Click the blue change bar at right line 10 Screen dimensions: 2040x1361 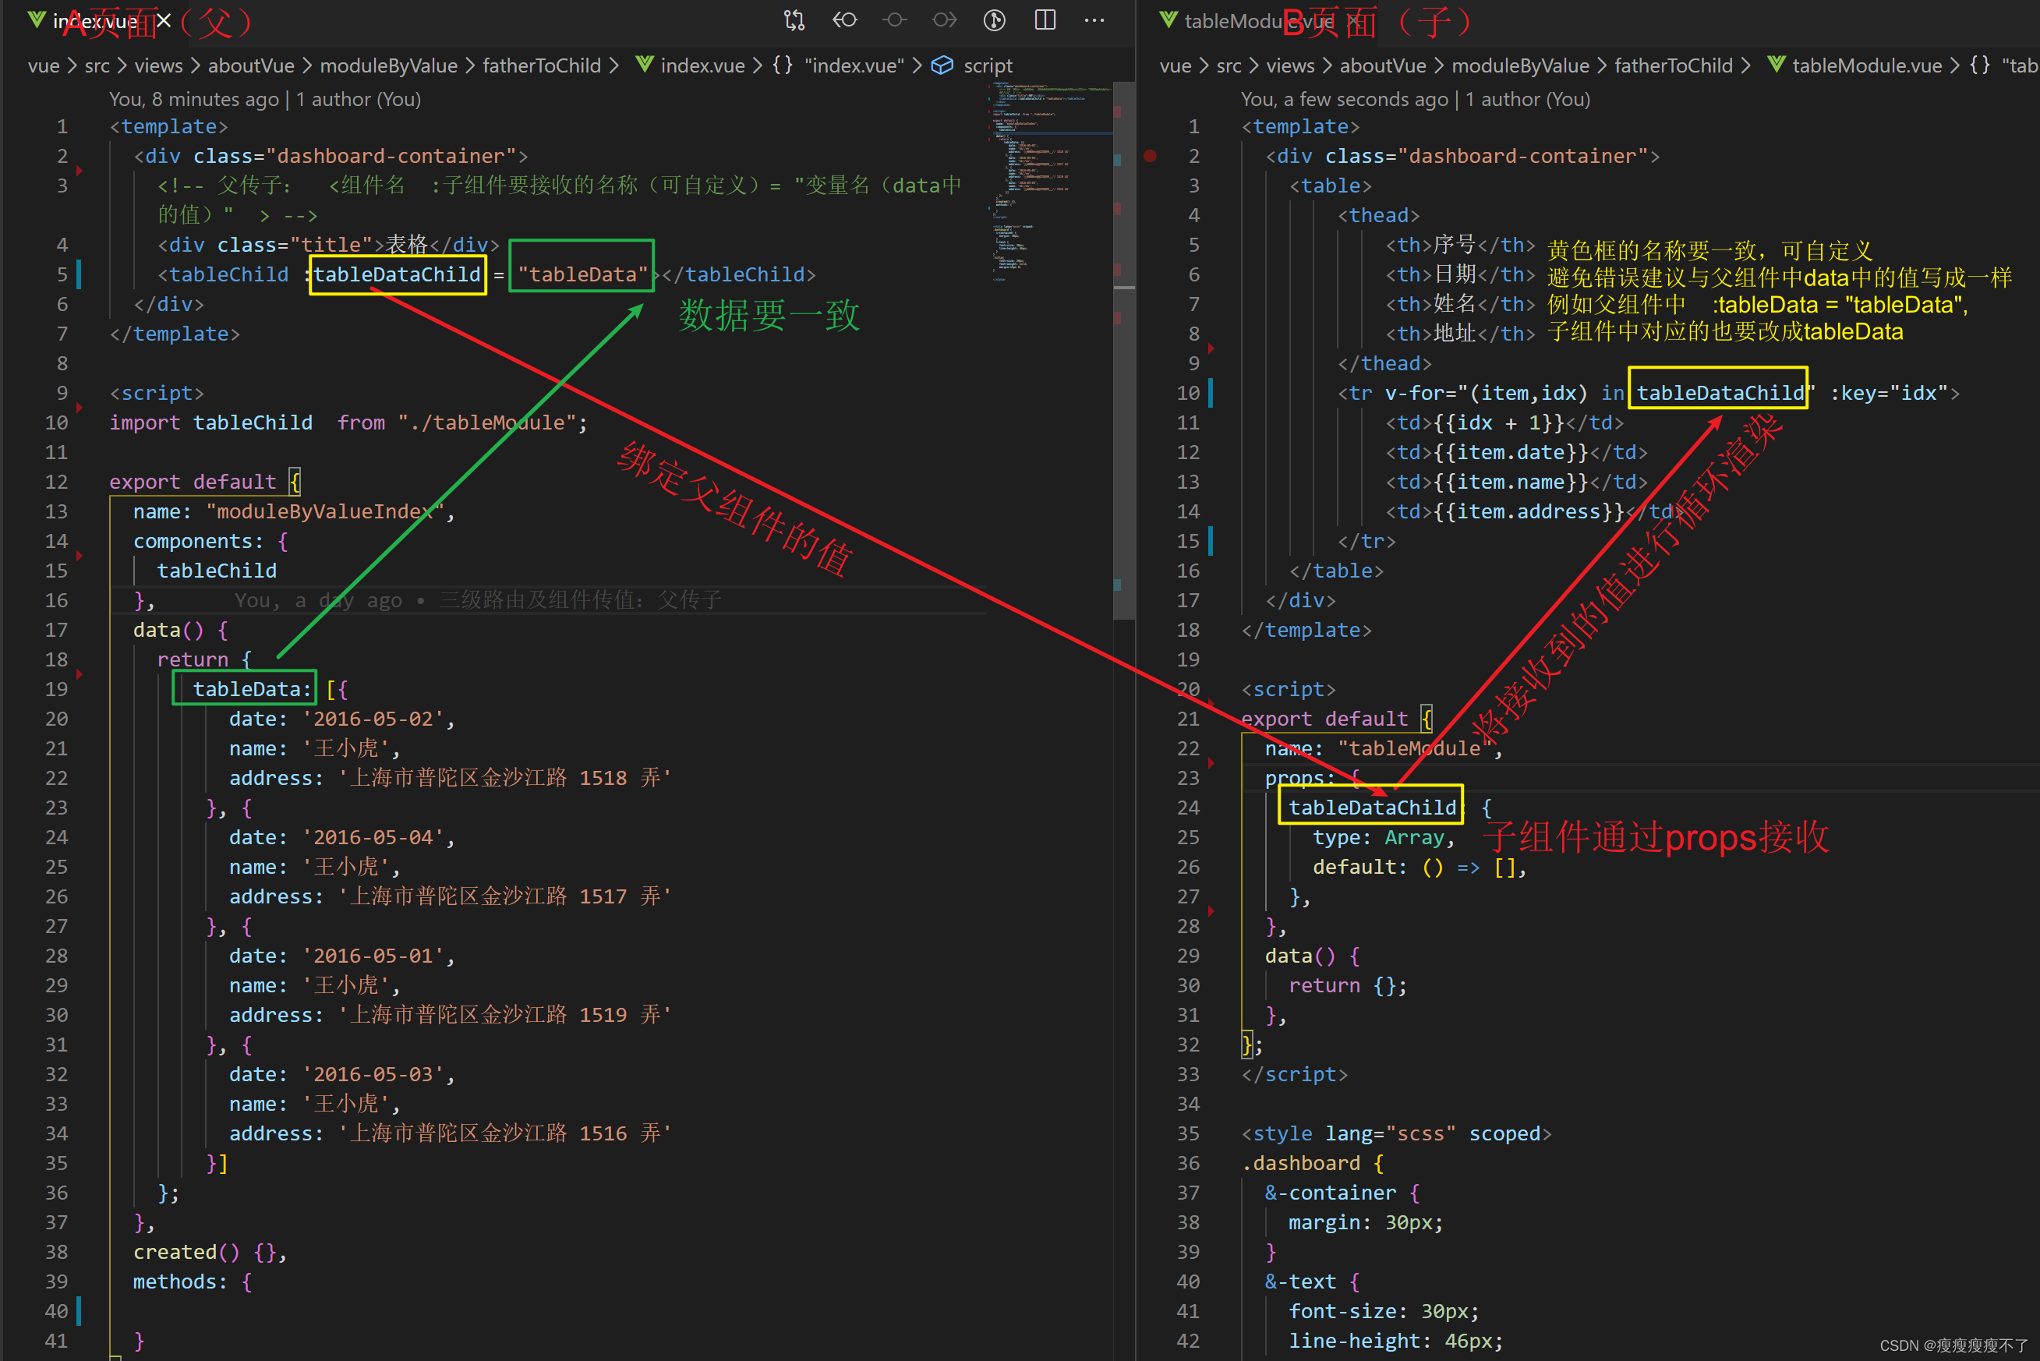1211,393
